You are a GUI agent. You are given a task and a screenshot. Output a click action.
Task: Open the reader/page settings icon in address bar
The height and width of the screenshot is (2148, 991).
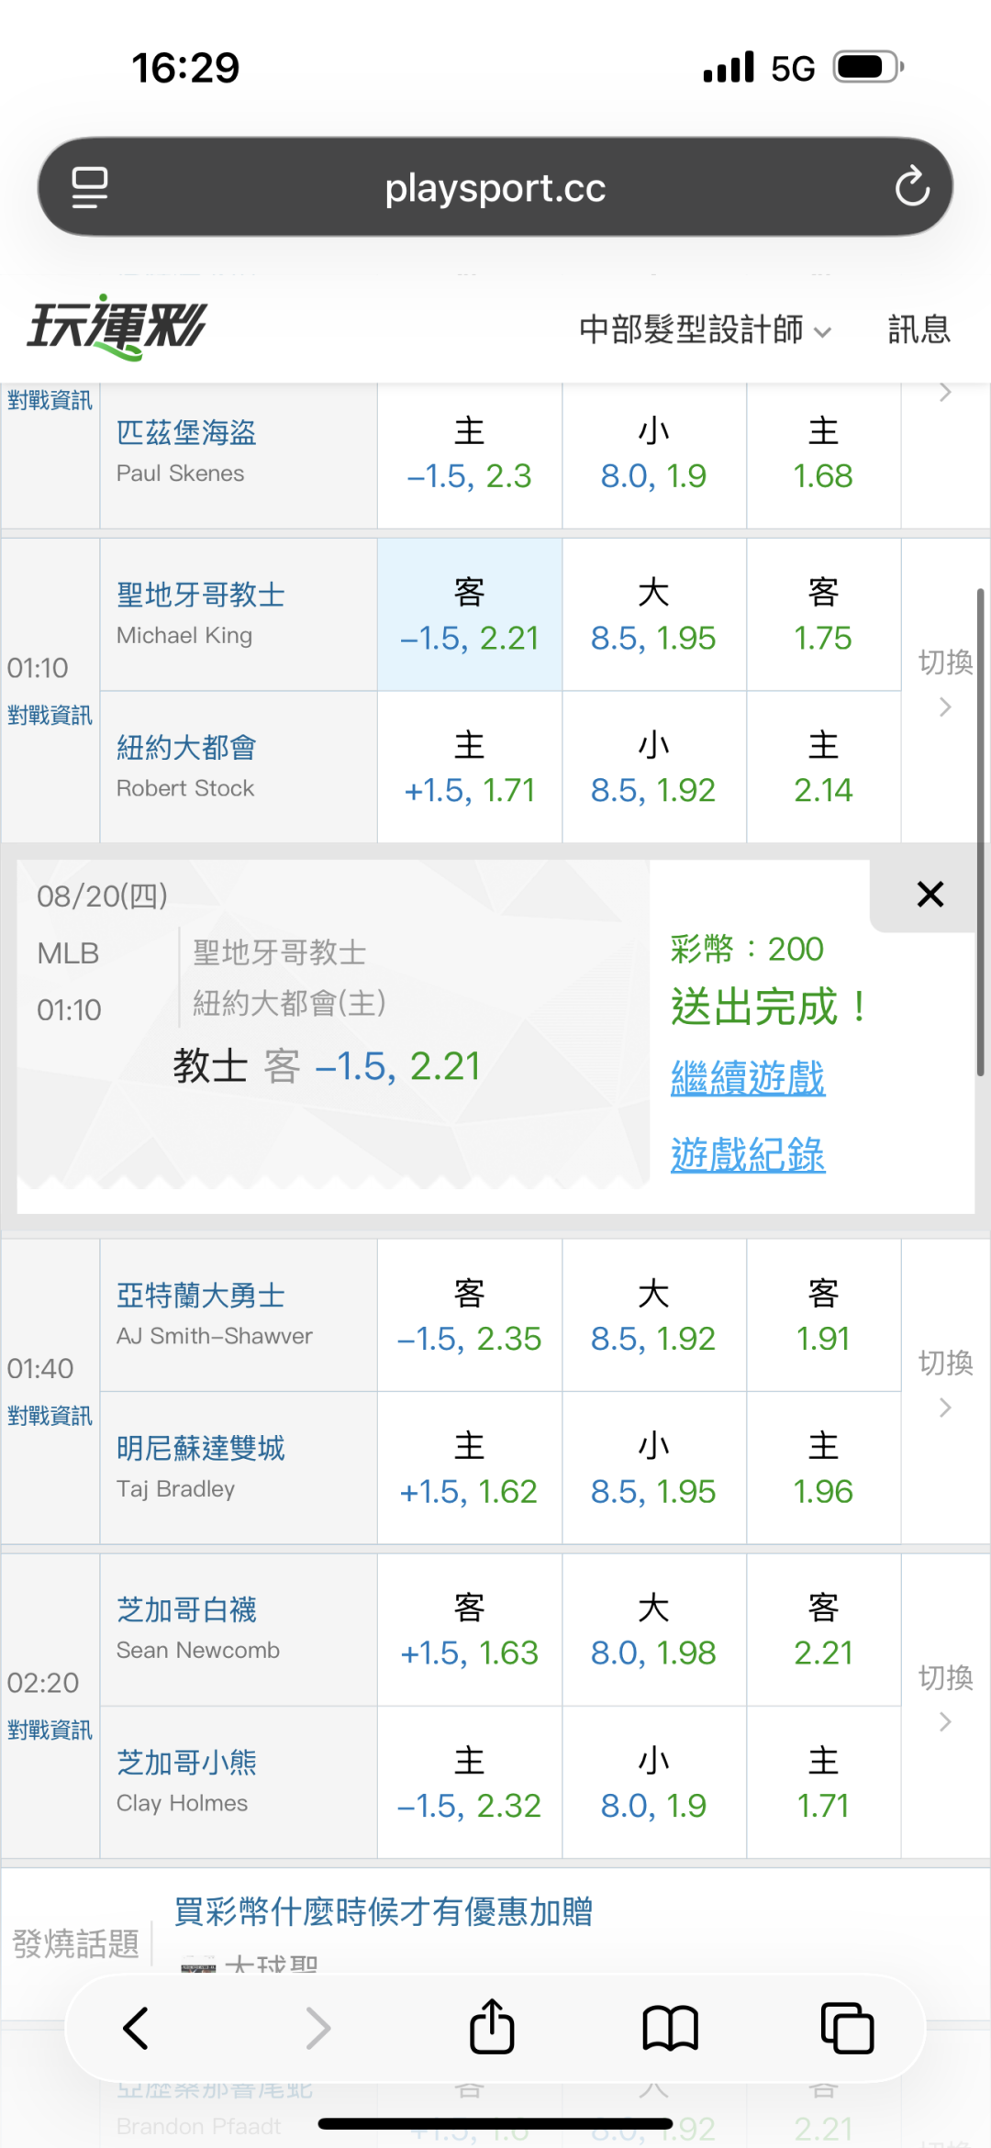tap(90, 187)
